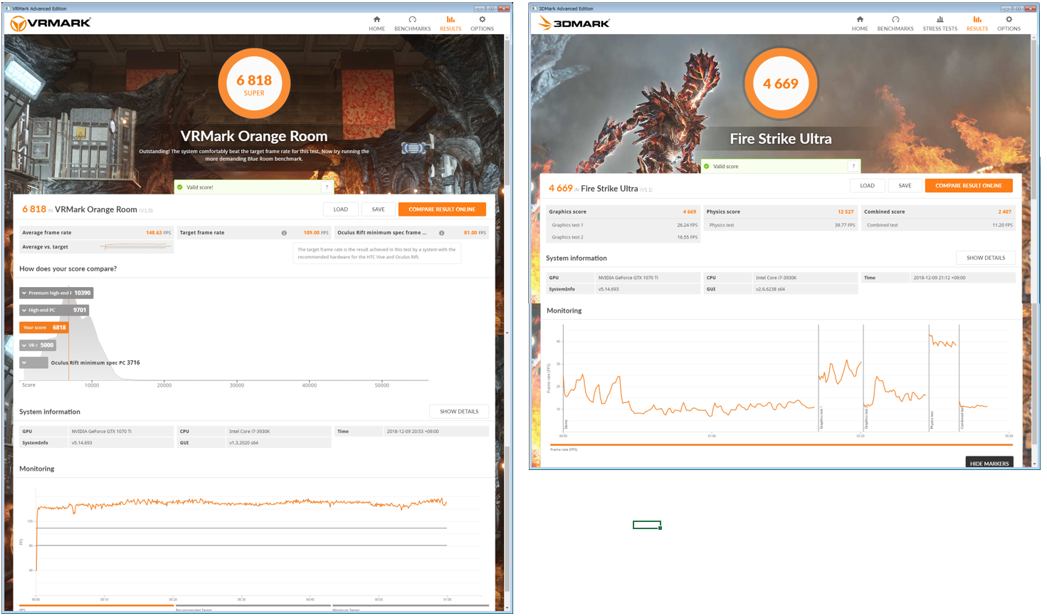This screenshot has height=616, width=1047.
Task: Click the question mark beside VRMark 'Valid score!'
Action: click(327, 187)
